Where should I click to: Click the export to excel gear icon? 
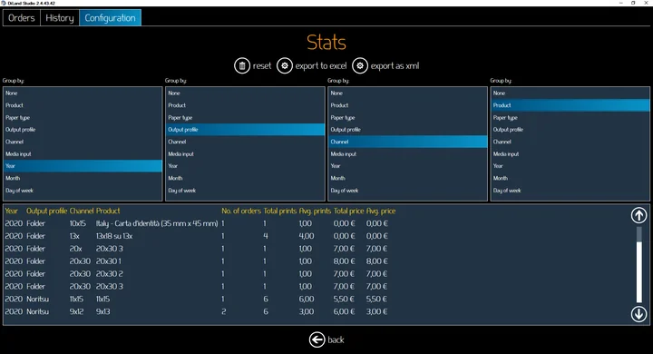[x=285, y=66]
